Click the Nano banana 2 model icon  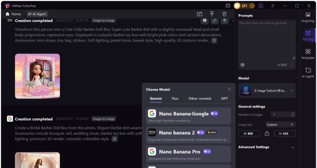pos(152,133)
